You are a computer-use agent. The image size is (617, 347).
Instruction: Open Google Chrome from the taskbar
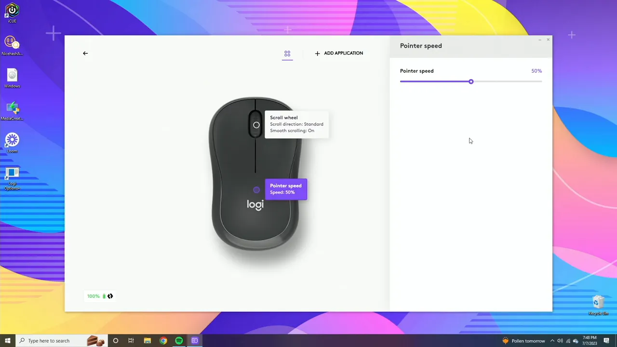click(163, 341)
